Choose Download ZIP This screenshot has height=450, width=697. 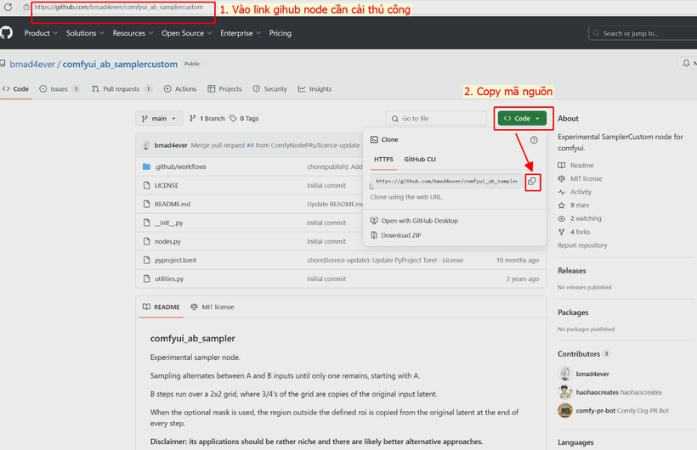click(x=396, y=235)
